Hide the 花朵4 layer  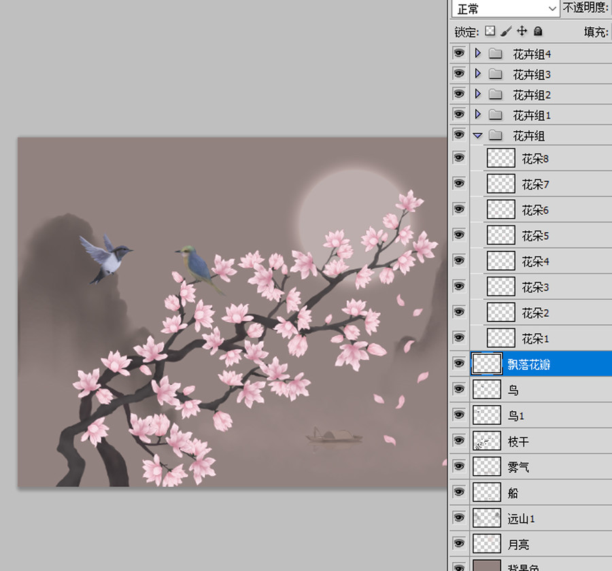(x=459, y=261)
